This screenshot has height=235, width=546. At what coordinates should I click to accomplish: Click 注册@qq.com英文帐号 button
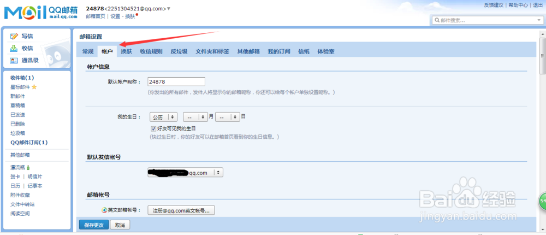click(181, 210)
